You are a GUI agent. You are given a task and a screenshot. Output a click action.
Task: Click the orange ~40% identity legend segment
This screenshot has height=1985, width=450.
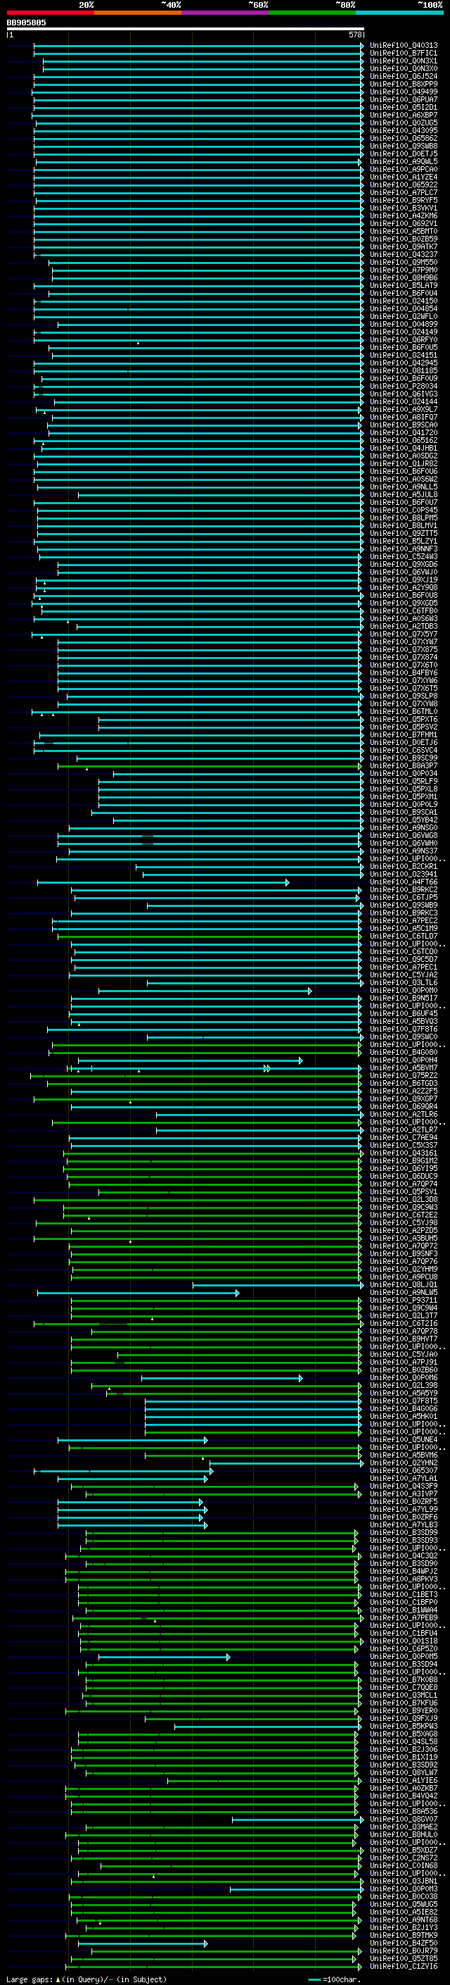click(x=138, y=13)
